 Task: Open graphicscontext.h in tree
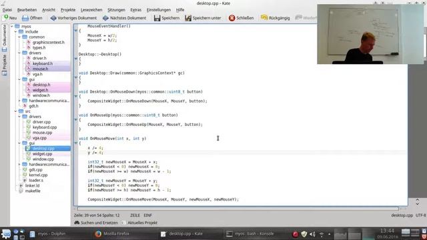click(48, 43)
